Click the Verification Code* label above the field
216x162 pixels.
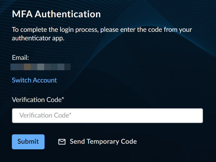pos(38,100)
